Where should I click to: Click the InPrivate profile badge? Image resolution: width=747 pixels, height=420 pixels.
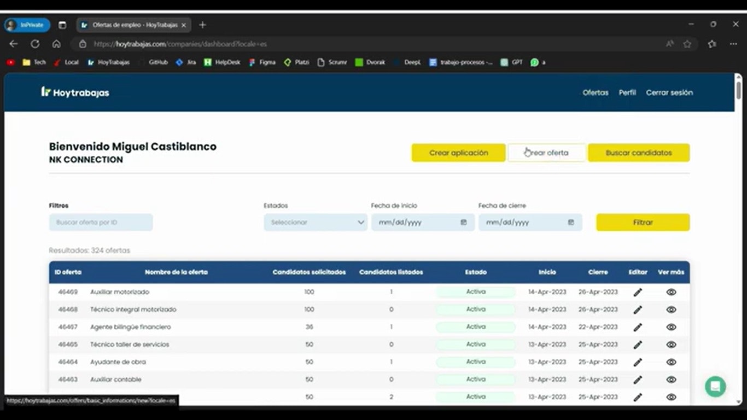click(x=27, y=25)
